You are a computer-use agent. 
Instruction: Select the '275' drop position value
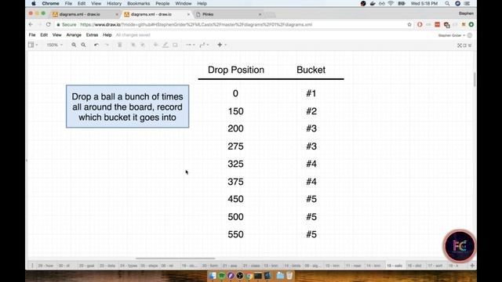click(x=235, y=146)
